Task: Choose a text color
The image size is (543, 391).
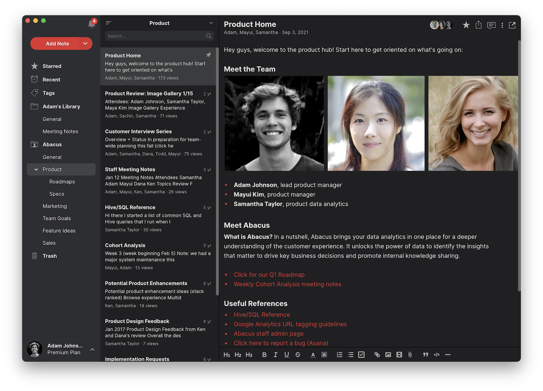Action: coord(313,355)
